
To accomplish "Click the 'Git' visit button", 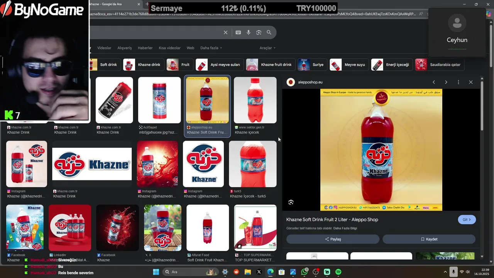I will pos(467,220).
